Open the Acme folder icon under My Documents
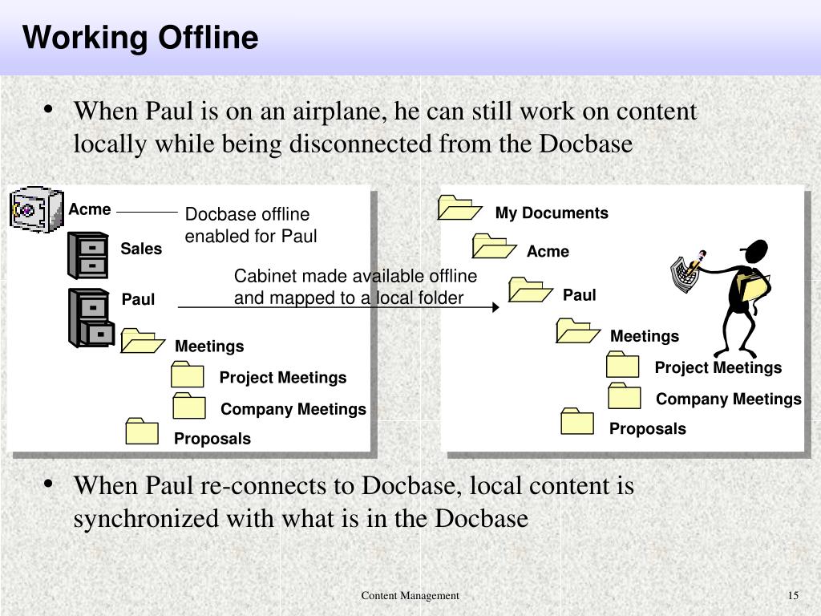This screenshot has height=616, width=821. pos(494,246)
